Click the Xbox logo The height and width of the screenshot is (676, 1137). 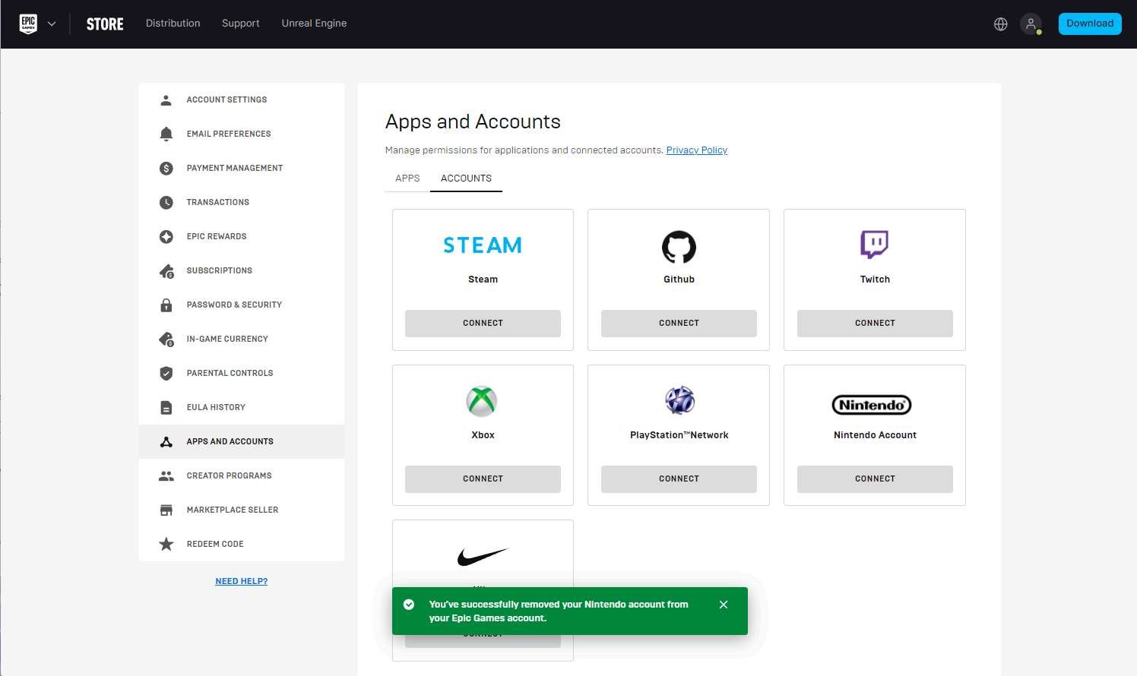(482, 402)
